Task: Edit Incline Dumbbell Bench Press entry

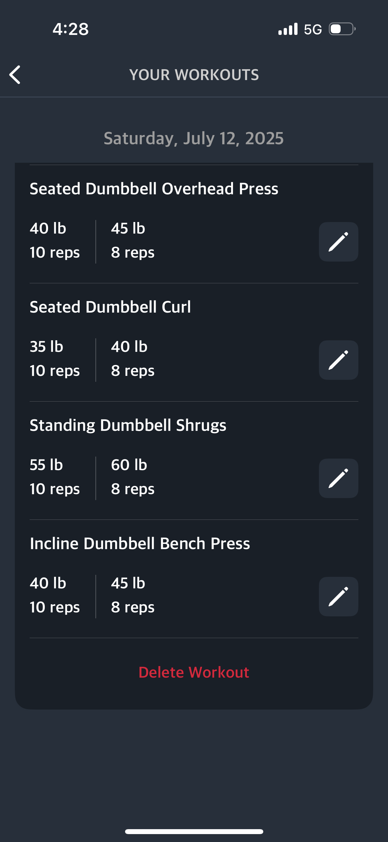Action: click(x=338, y=597)
